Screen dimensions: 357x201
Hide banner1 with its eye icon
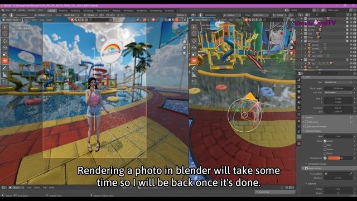point(351,45)
